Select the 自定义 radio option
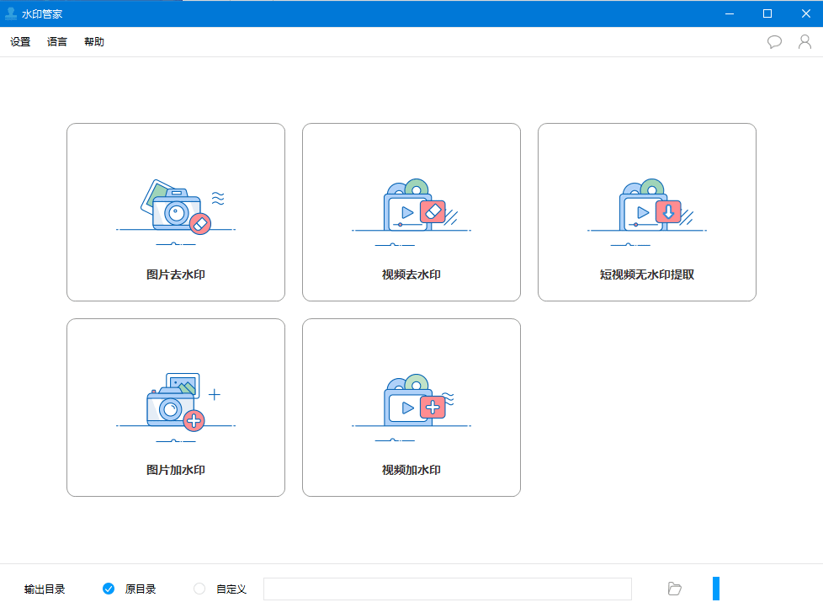823x613 pixels. 199,589
